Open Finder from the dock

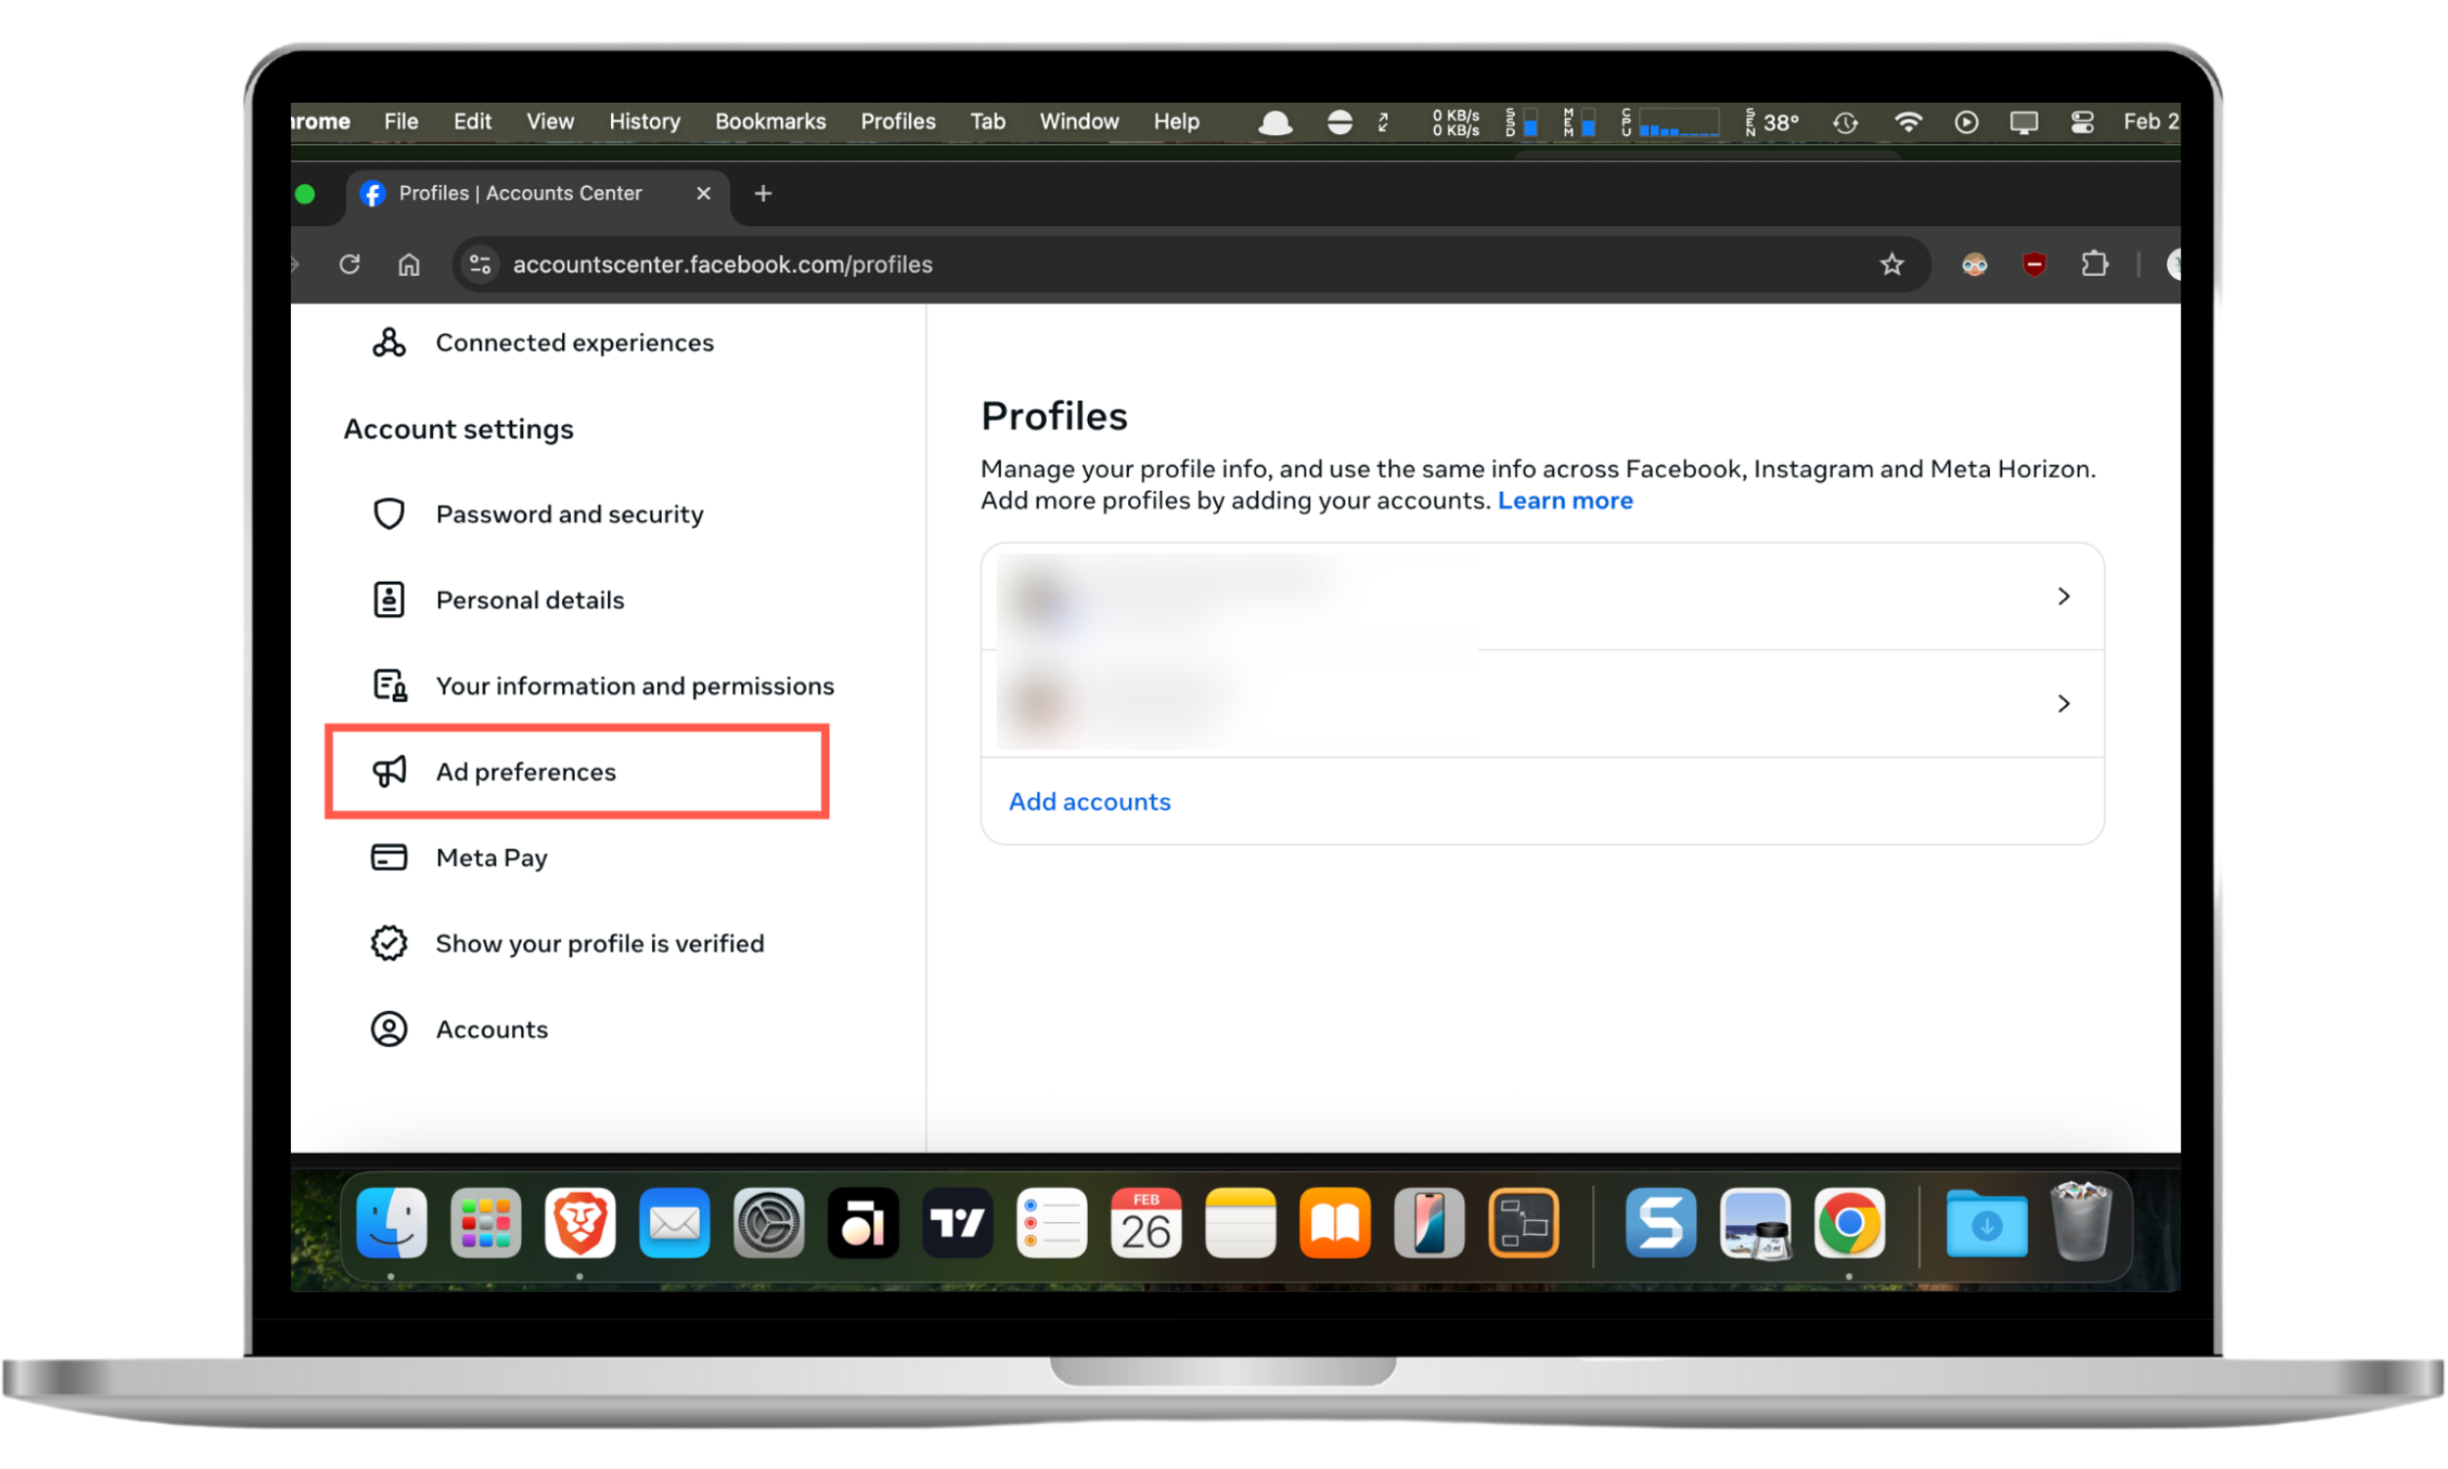coord(392,1224)
